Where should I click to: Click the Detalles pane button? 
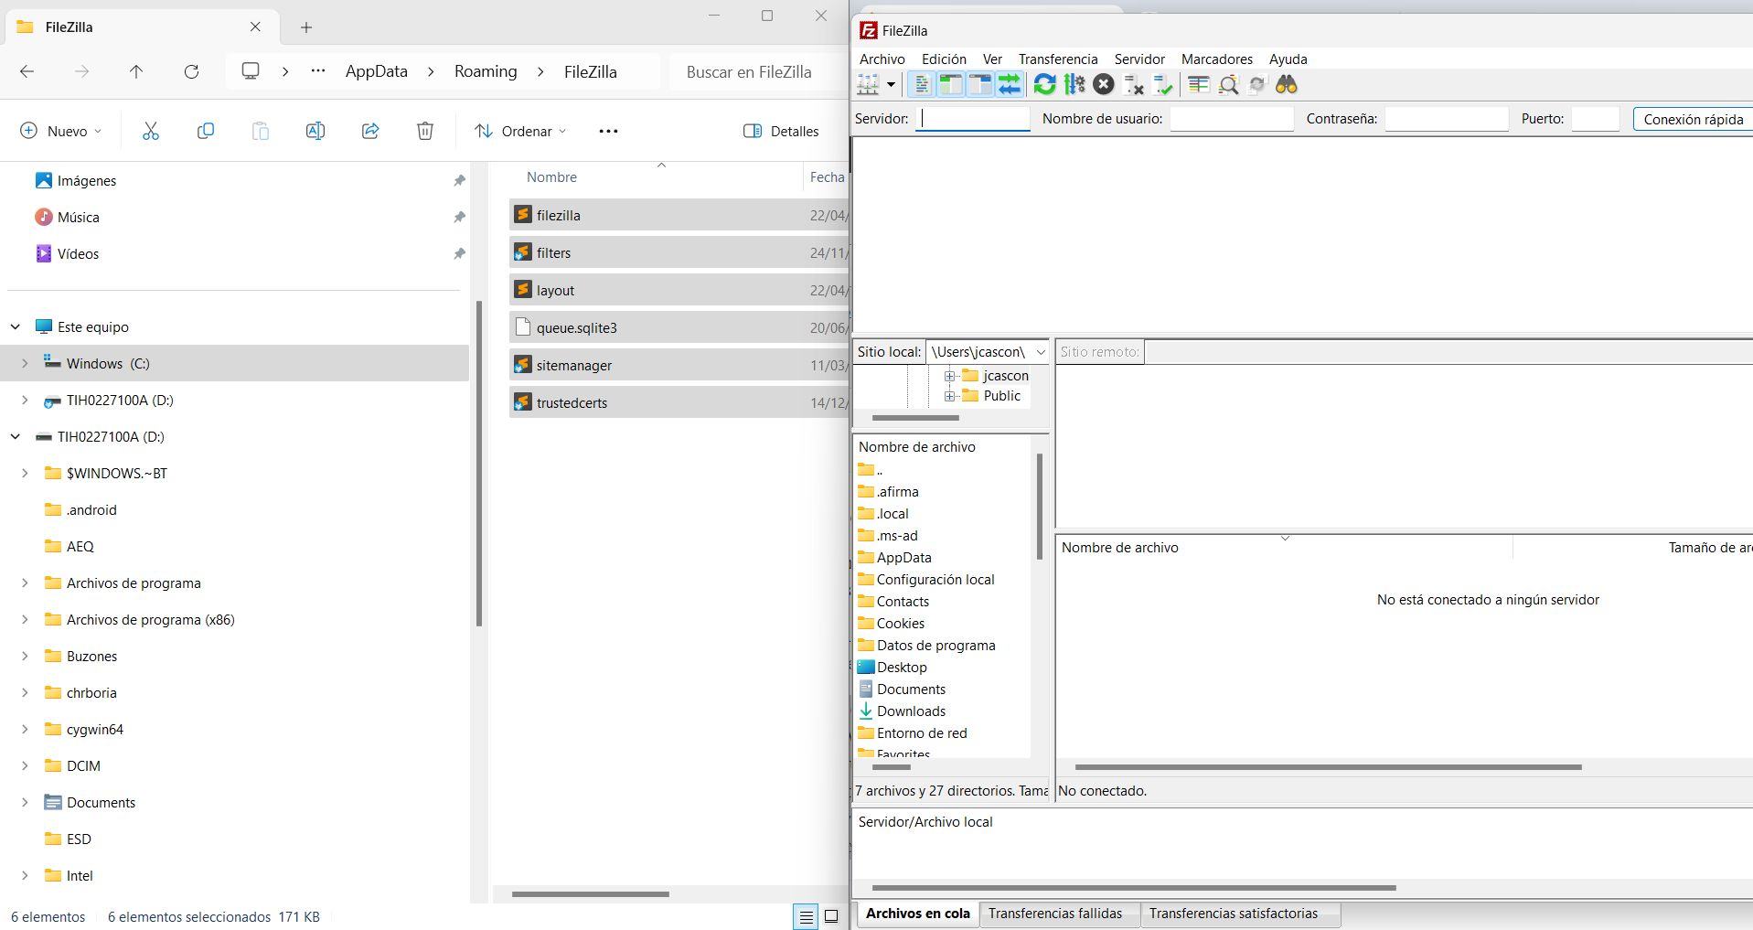click(781, 131)
